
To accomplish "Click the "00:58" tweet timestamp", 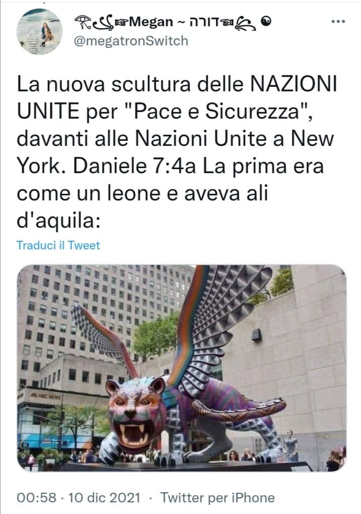I will click(x=37, y=498).
